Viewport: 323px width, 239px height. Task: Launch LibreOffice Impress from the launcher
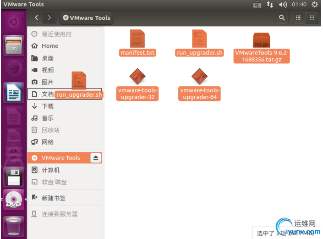pyautogui.click(x=14, y=136)
